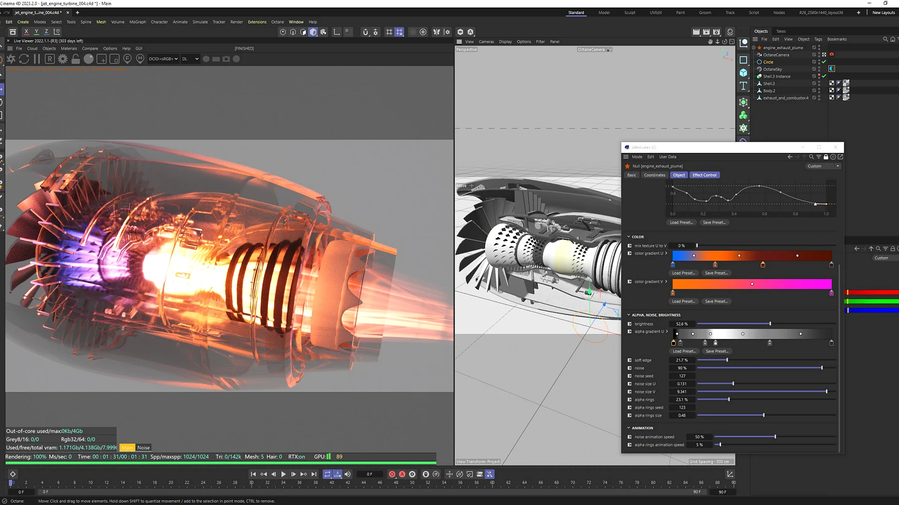Click Save Preset under color gradient V

click(716, 302)
